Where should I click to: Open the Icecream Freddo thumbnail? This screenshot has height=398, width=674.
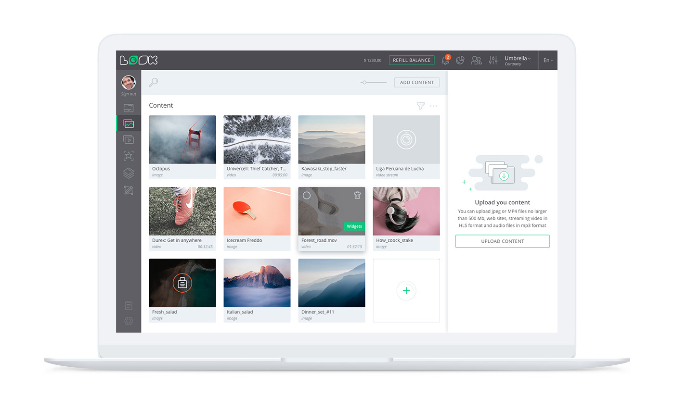click(257, 211)
